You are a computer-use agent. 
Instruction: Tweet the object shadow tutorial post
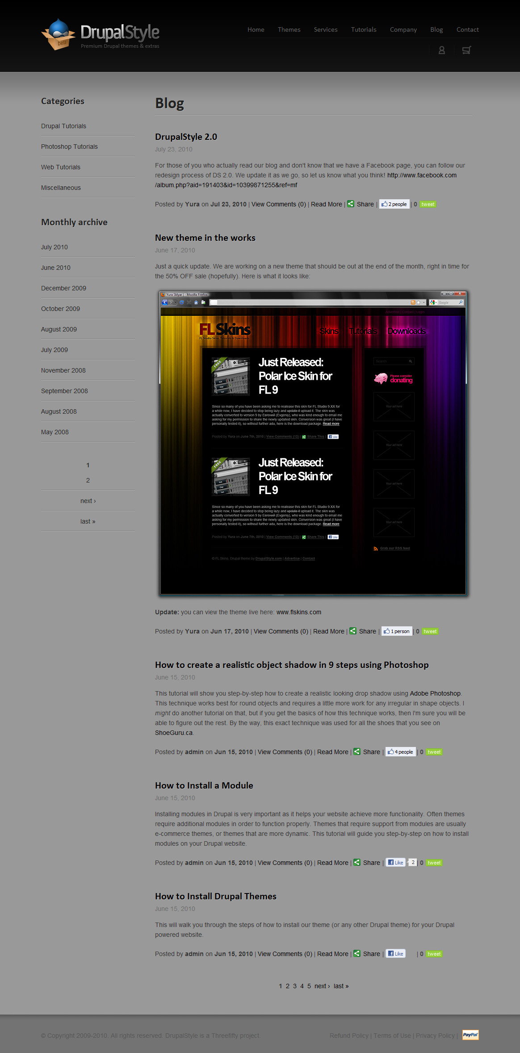(x=434, y=752)
